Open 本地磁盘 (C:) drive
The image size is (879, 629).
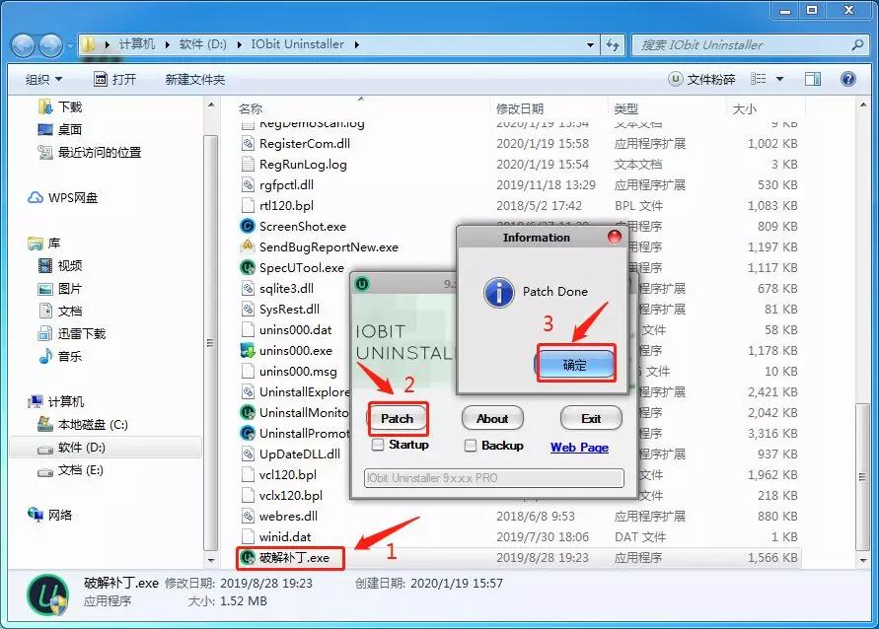83,425
